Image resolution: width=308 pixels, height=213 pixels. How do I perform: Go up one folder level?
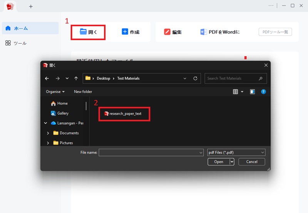tap(76, 79)
